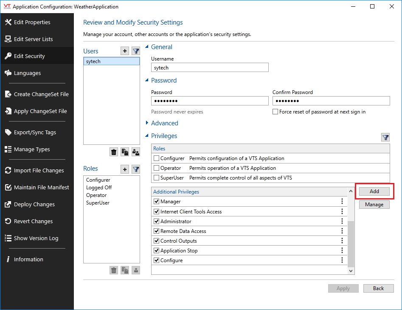Click the trash icon below Roles list
This screenshot has width=402, height=310.
tap(114, 270)
